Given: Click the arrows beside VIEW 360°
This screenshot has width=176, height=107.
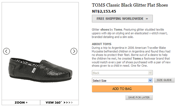Looking at the screenshot, I should [x=68, y=103].
